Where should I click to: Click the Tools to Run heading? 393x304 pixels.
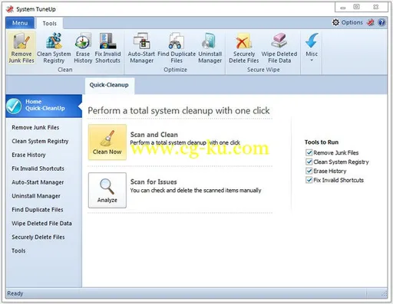tap(322, 142)
